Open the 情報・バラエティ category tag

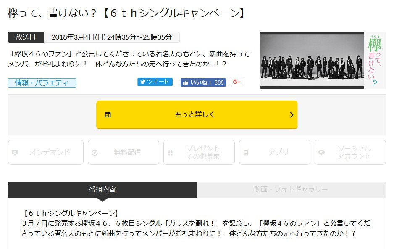click(x=42, y=83)
